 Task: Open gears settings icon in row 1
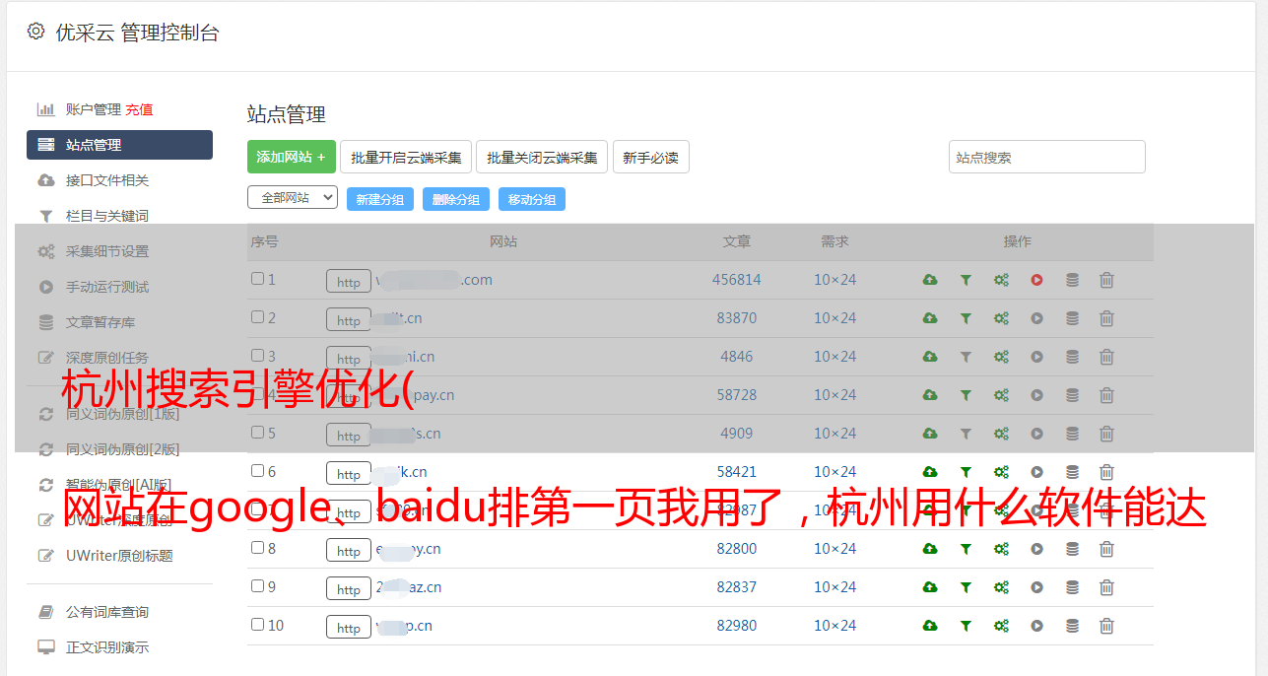[1001, 280]
